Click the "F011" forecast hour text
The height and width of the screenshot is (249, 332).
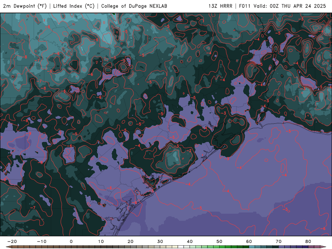point(244,6)
